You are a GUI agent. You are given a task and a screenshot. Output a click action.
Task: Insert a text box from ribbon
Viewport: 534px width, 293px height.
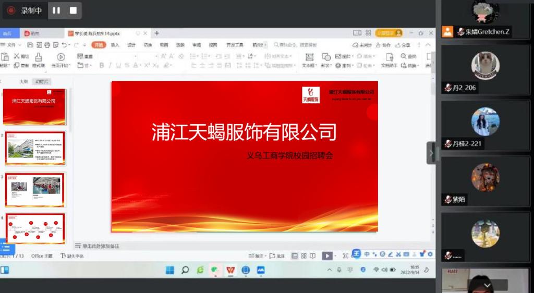pyautogui.click(x=309, y=58)
